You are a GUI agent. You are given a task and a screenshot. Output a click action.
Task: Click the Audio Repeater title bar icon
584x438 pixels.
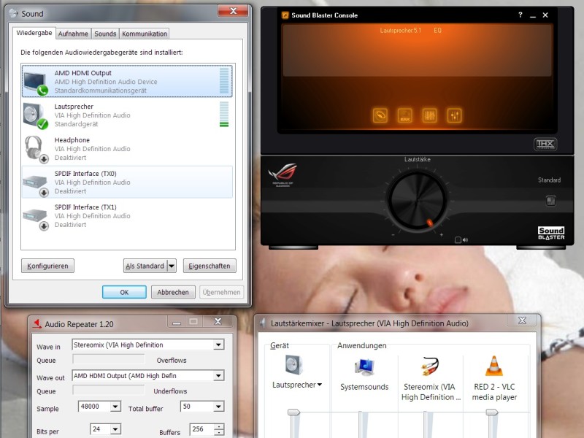pyautogui.click(x=37, y=323)
